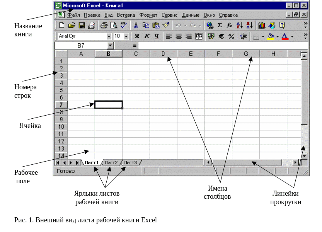322x232 pixels.
Task: Open the Font Color dropdown arrow
Action: pyautogui.click(x=292, y=37)
